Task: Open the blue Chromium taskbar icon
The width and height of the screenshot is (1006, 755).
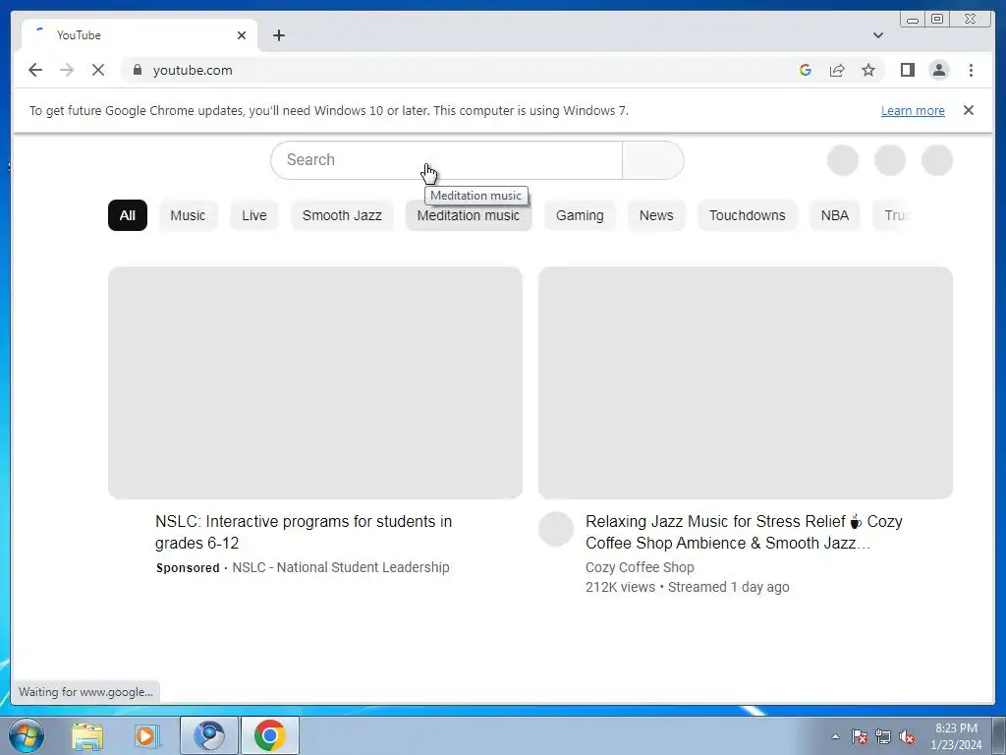Action: click(x=209, y=735)
